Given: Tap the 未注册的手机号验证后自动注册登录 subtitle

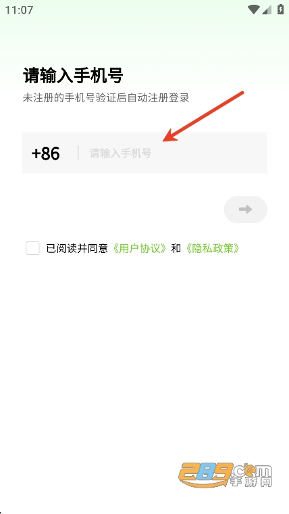Looking at the screenshot, I should point(106,97).
